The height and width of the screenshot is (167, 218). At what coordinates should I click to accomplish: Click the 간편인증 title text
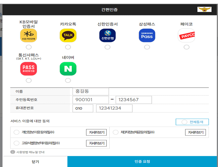(x=109, y=10)
